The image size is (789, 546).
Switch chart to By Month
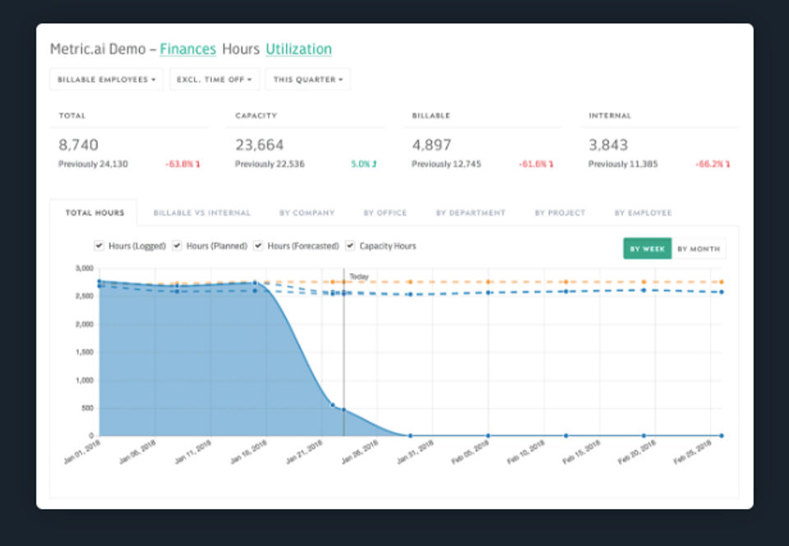coord(699,248)
